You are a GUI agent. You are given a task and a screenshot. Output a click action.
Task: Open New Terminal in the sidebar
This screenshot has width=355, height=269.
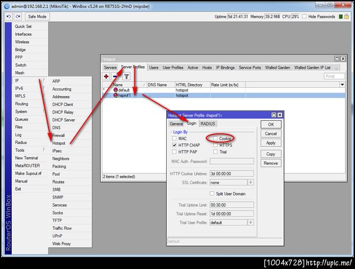[x=27, y=158]
